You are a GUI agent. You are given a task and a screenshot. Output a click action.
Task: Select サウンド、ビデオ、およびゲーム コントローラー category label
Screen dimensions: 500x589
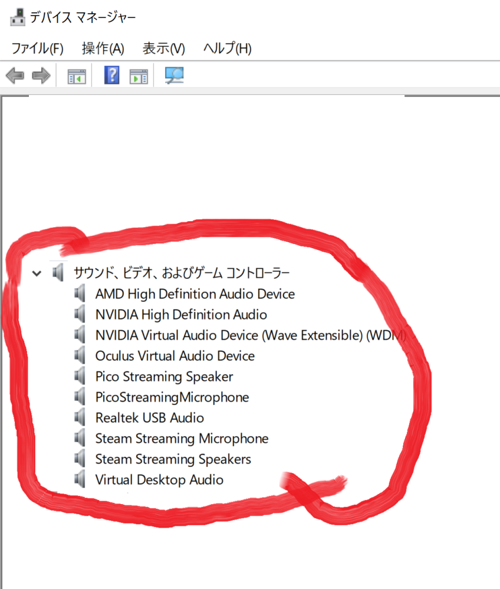point(182,273)
